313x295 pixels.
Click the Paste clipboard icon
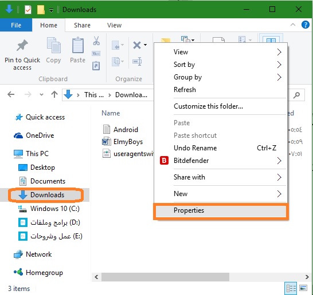pos(78,45)
